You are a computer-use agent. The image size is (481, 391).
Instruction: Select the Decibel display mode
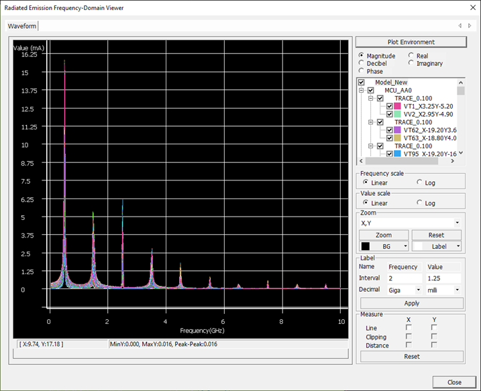[x=362, y=64]
